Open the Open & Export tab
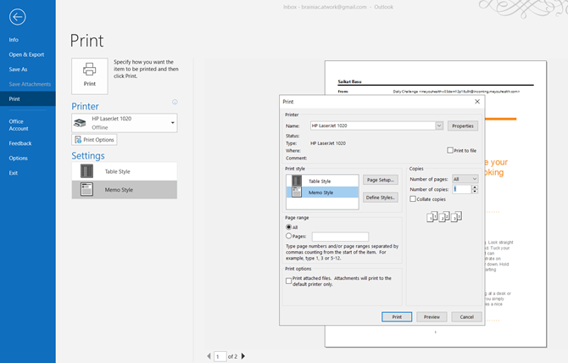The width and height of the screenshot is (568, 363). pyautogui.click(x=26, y=54)
